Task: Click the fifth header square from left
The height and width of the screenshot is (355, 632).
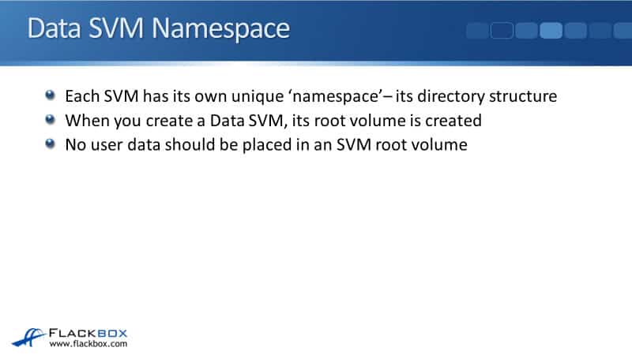Action: pyautogui.click(x=576, y=31)
